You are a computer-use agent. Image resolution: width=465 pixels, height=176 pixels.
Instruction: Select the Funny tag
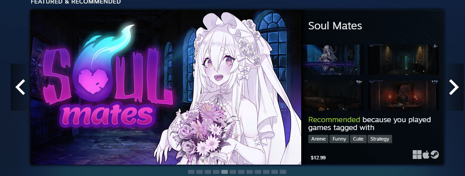tap(339, 139)
